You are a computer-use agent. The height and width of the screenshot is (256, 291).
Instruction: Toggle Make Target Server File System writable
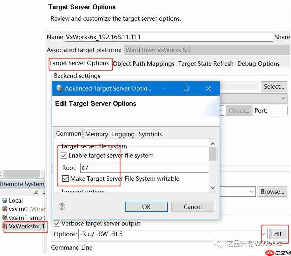tap(65, 179)
